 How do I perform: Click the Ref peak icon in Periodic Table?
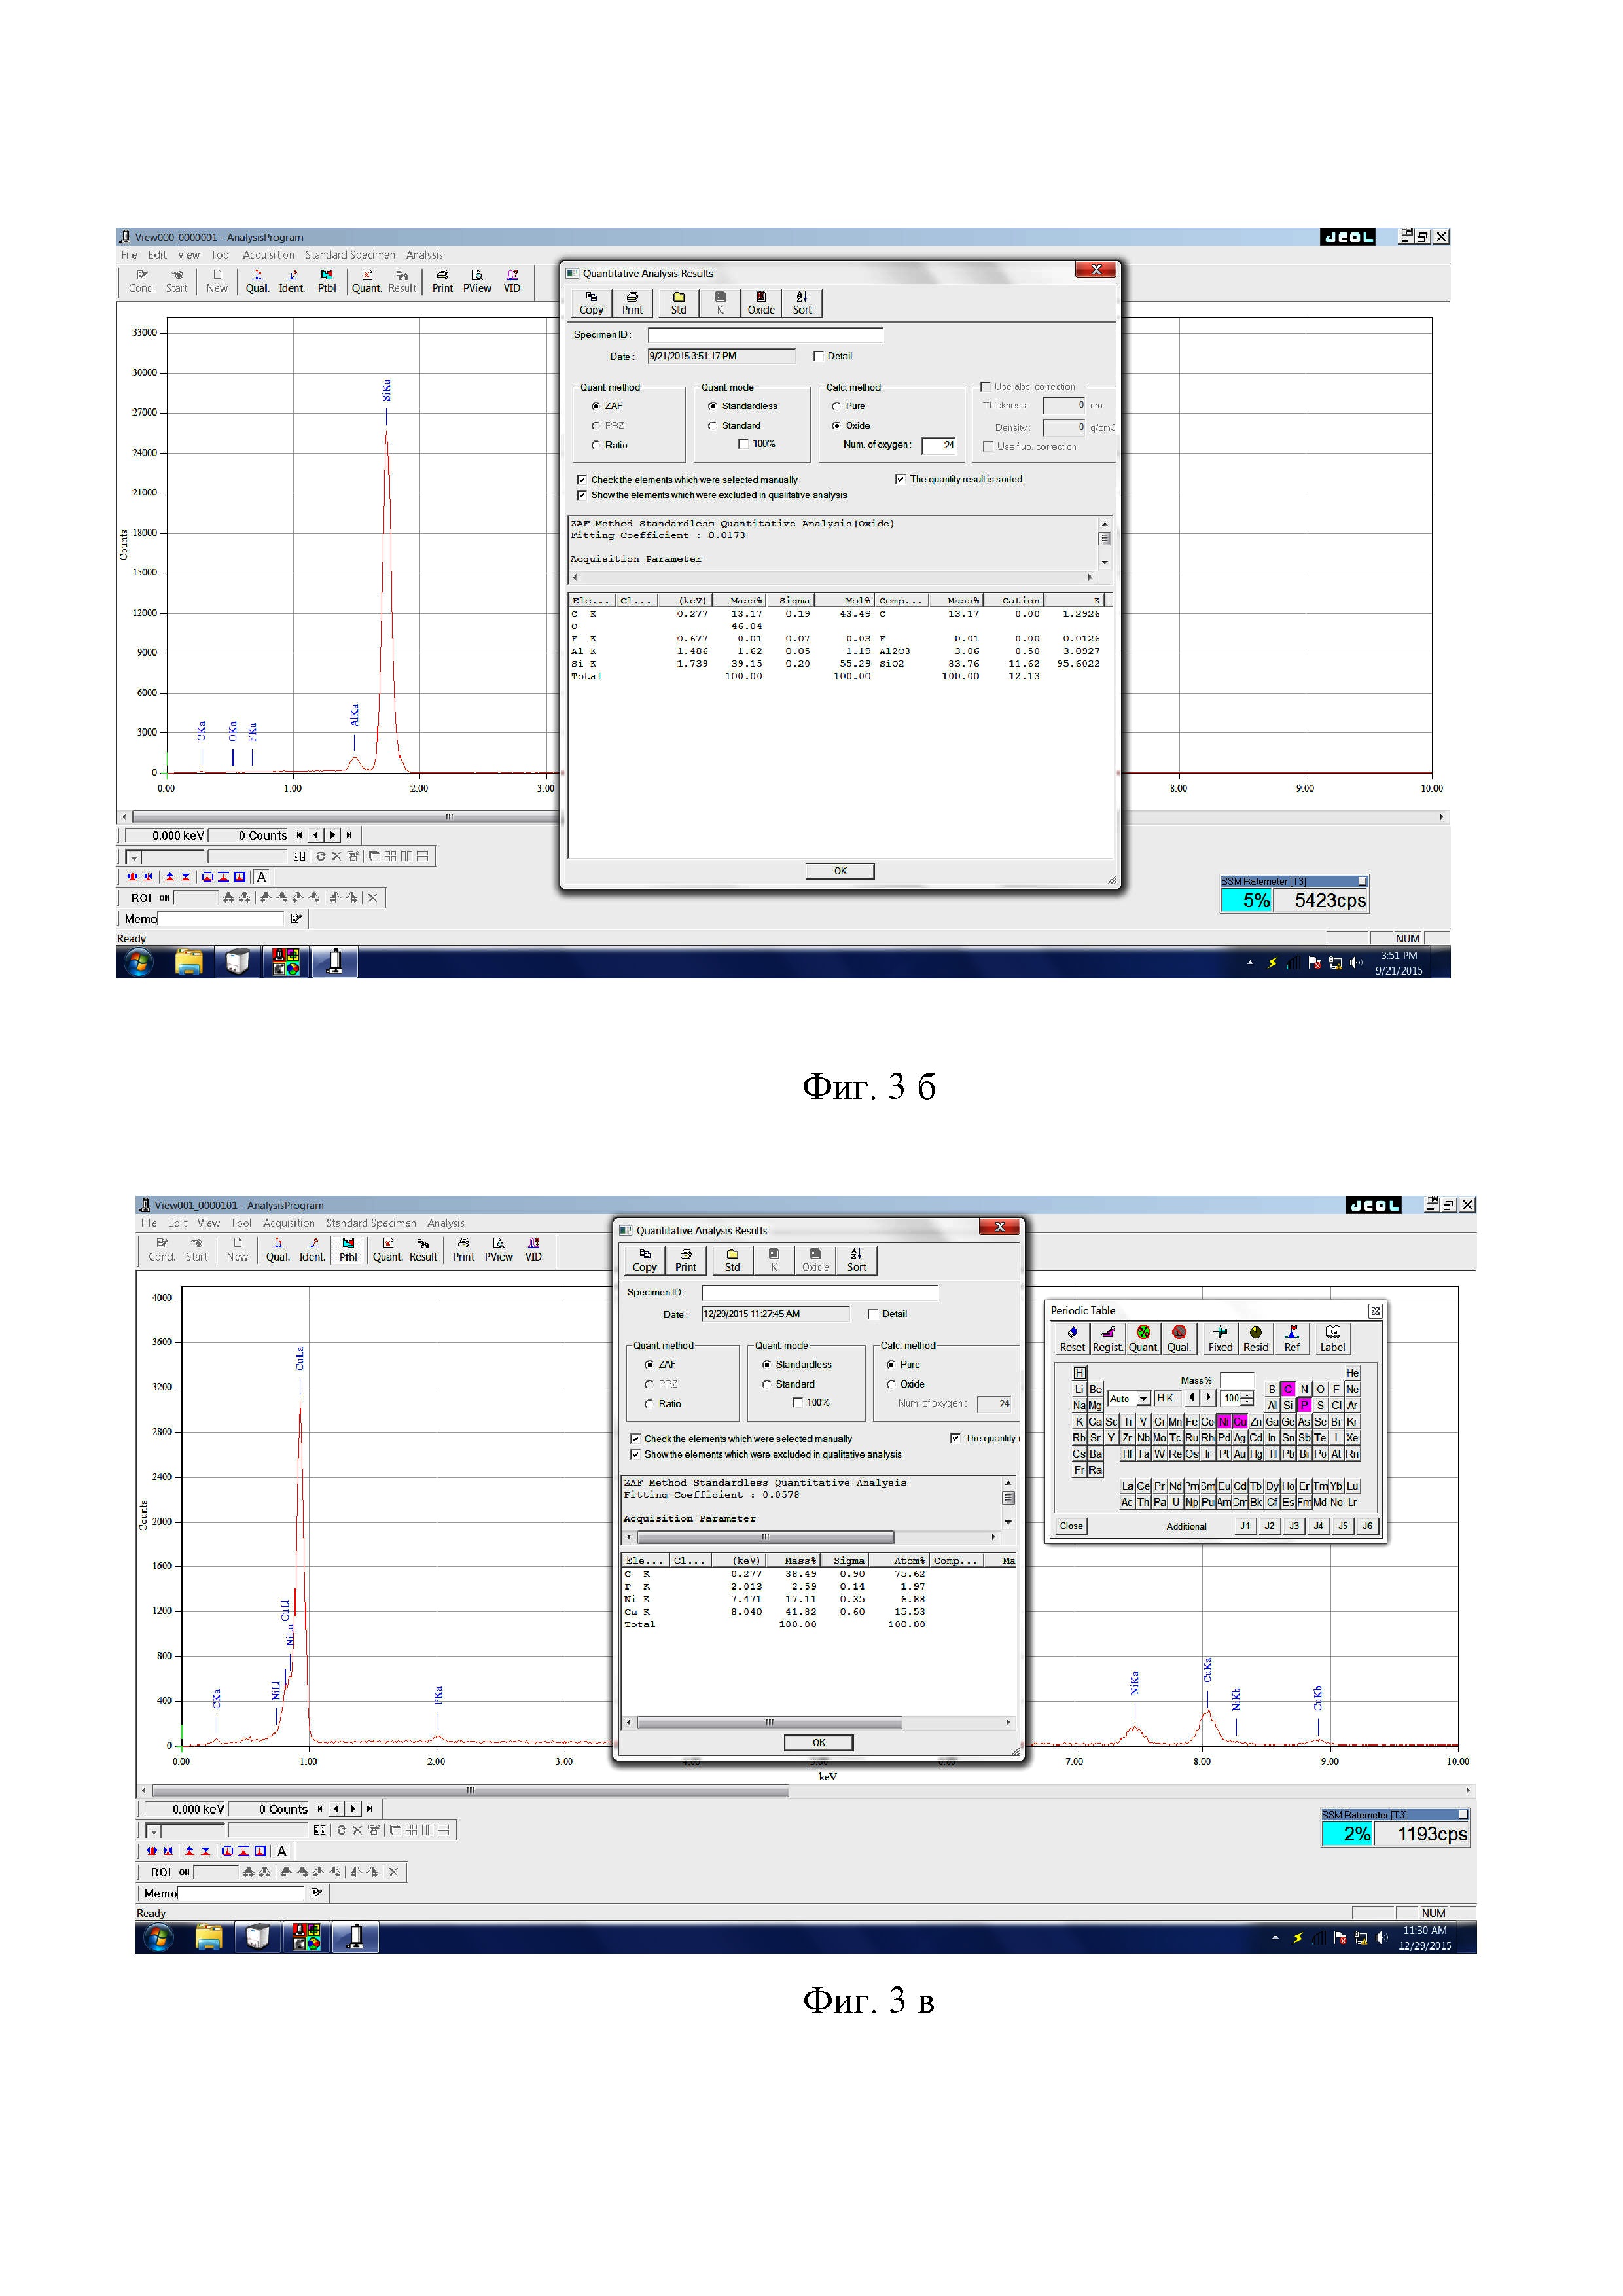click(1291, 1338)
